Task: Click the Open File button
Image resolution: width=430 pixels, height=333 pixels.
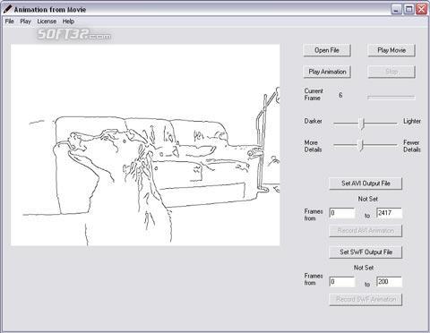Action: 327,50
